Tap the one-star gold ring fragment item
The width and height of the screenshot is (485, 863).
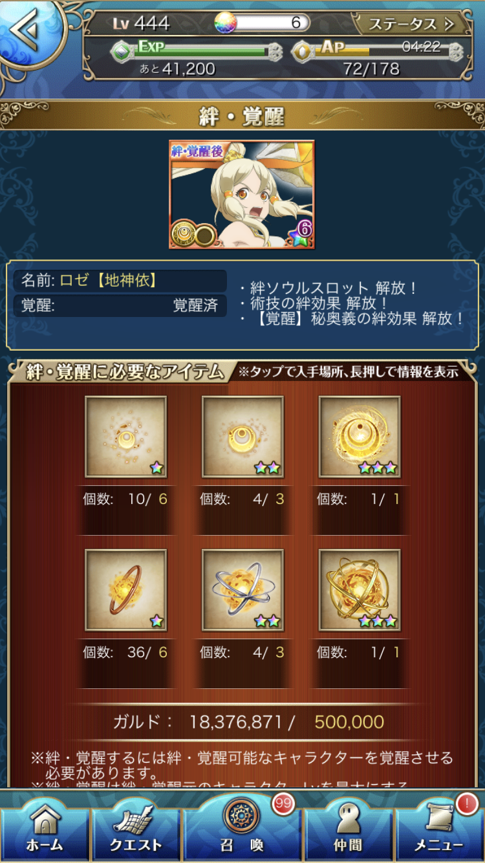pyautogui.click(x=125, y=437)
